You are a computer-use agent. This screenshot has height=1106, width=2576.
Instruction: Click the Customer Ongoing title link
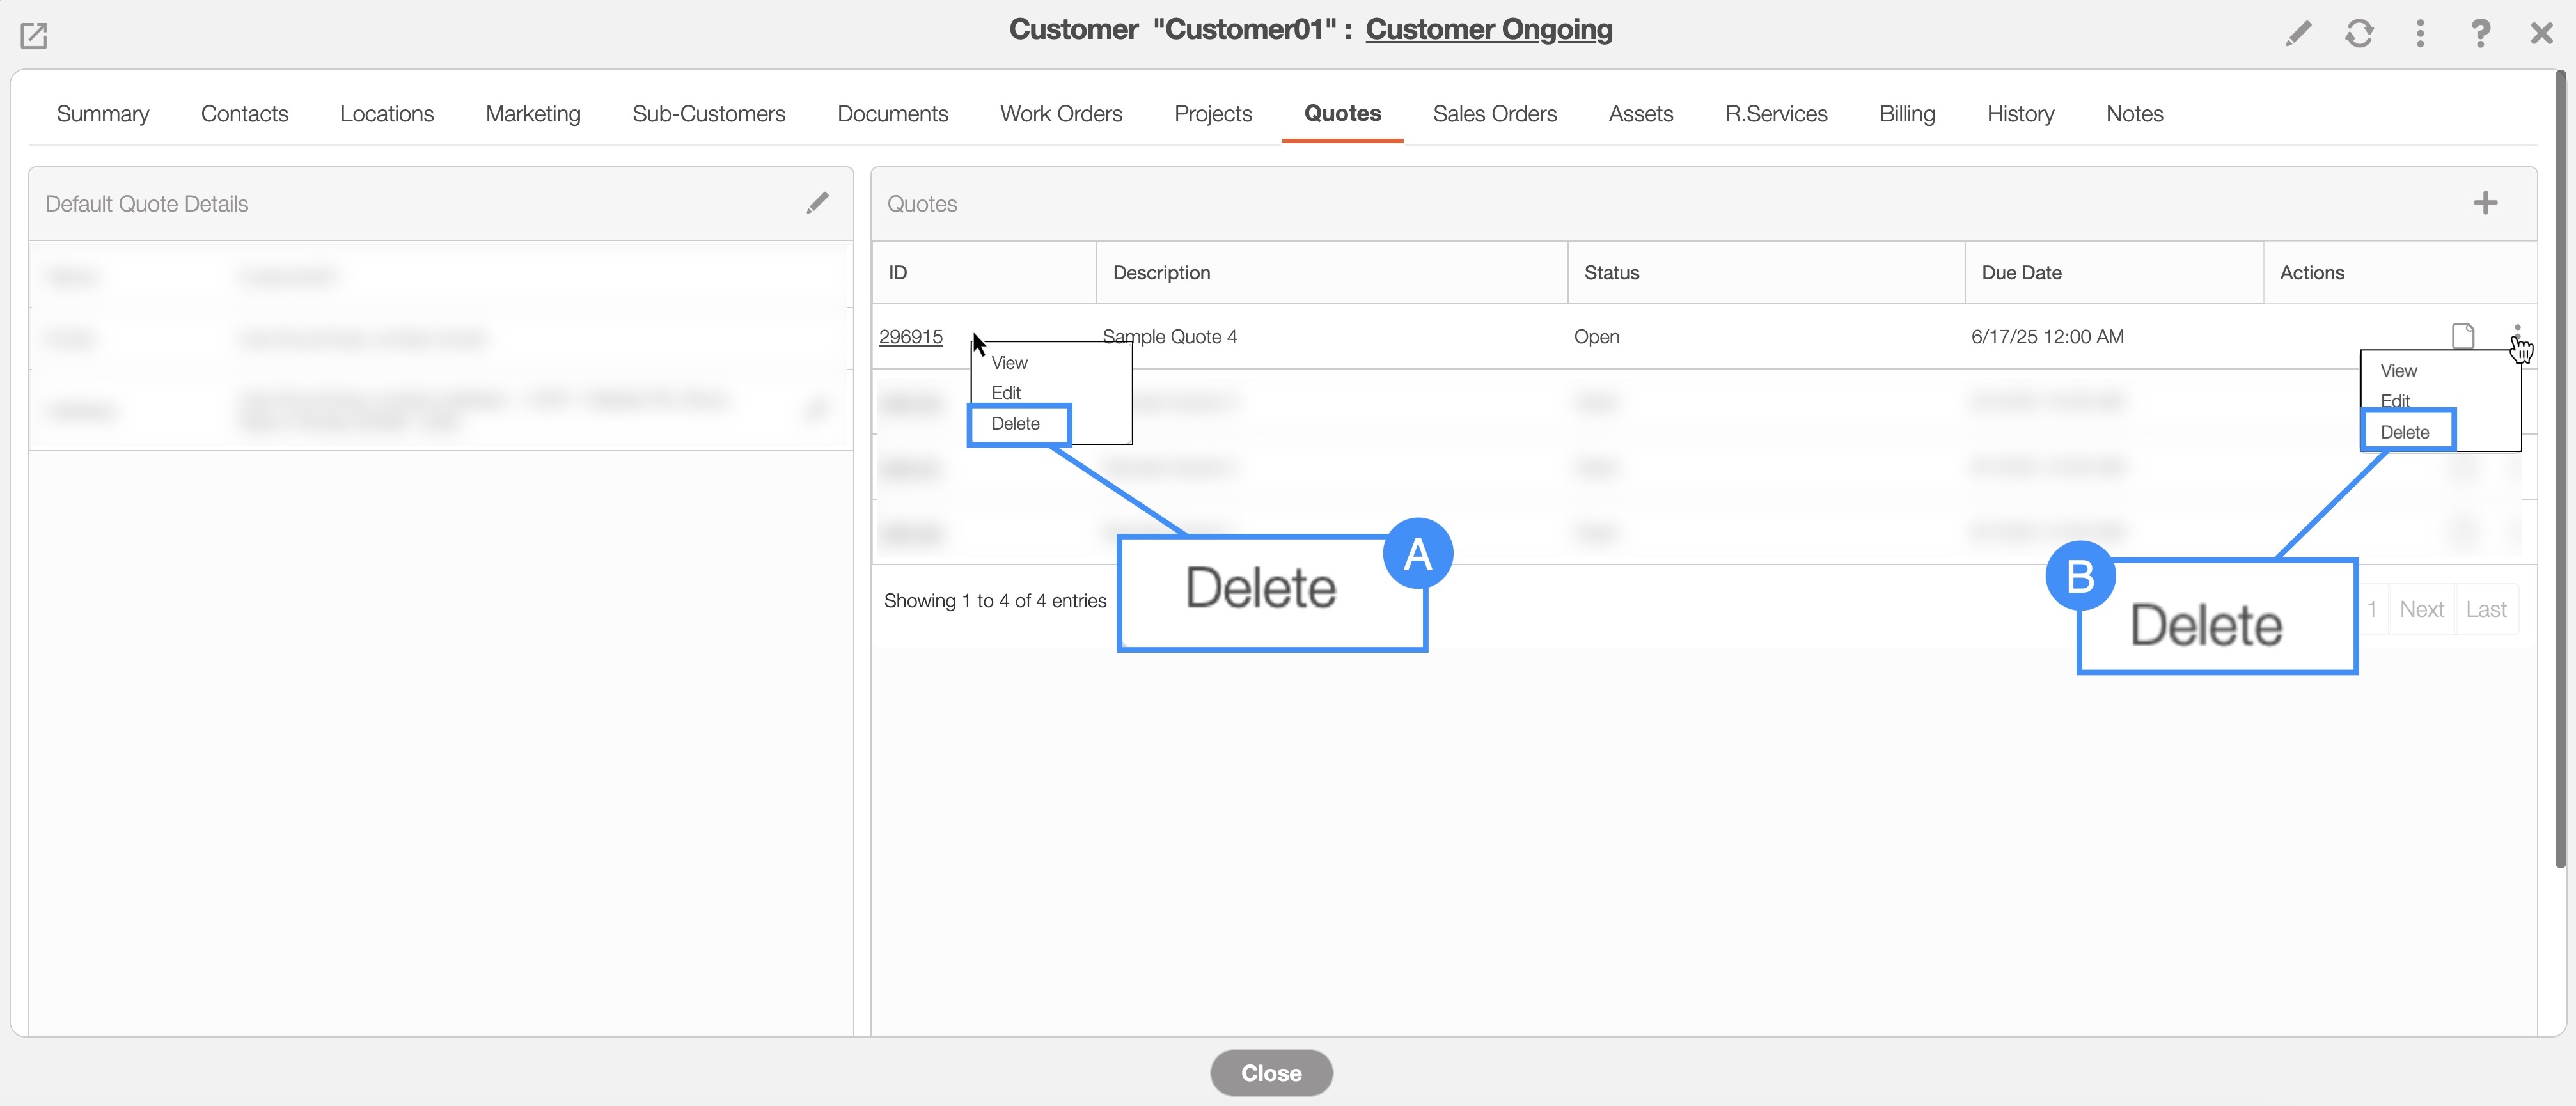1488,30
